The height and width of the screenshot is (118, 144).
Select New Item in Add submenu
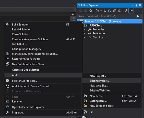[x=112, y=96]
